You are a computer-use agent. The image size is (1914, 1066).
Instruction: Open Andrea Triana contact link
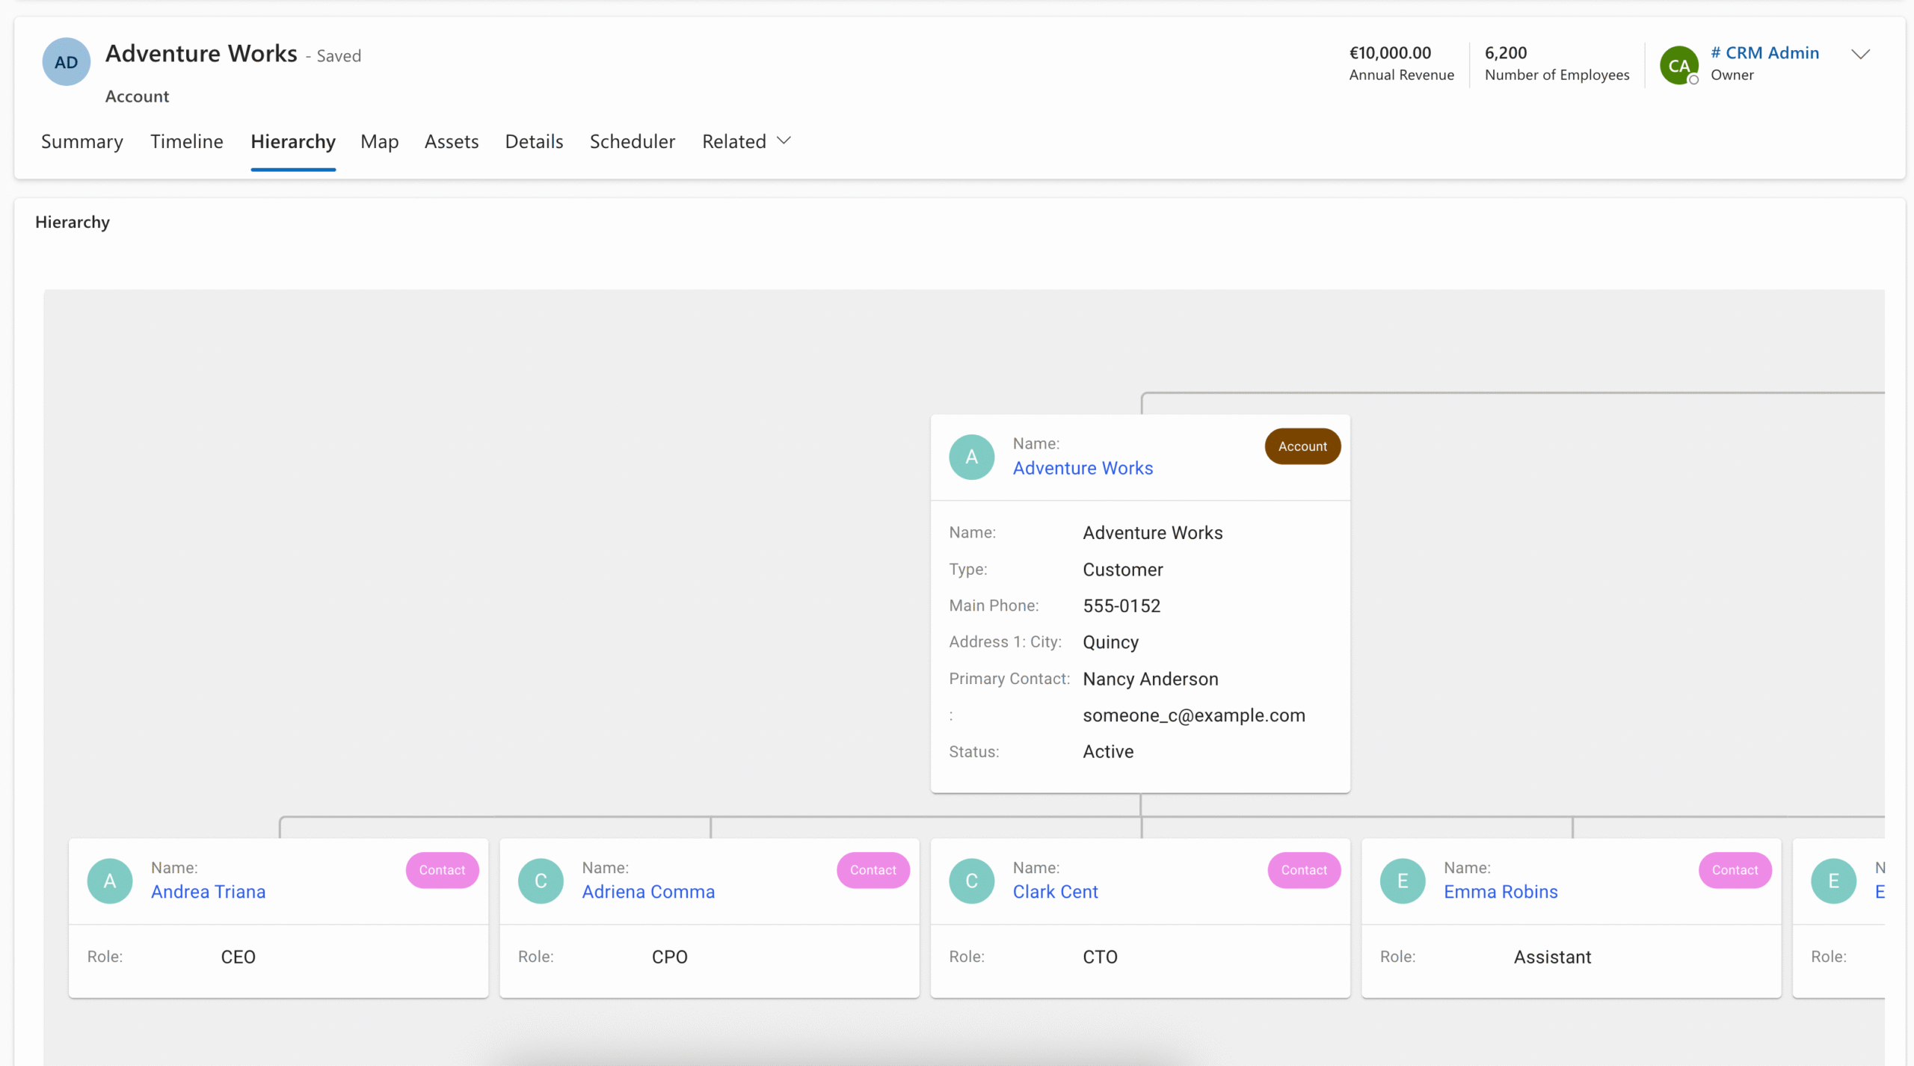point(209,892)
